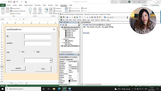
Task: Open XML Source pane
Action: 66,10
